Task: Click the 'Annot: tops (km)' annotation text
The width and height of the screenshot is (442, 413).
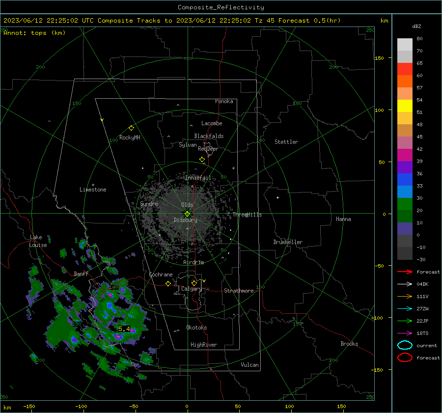Action: click(34, 33)
